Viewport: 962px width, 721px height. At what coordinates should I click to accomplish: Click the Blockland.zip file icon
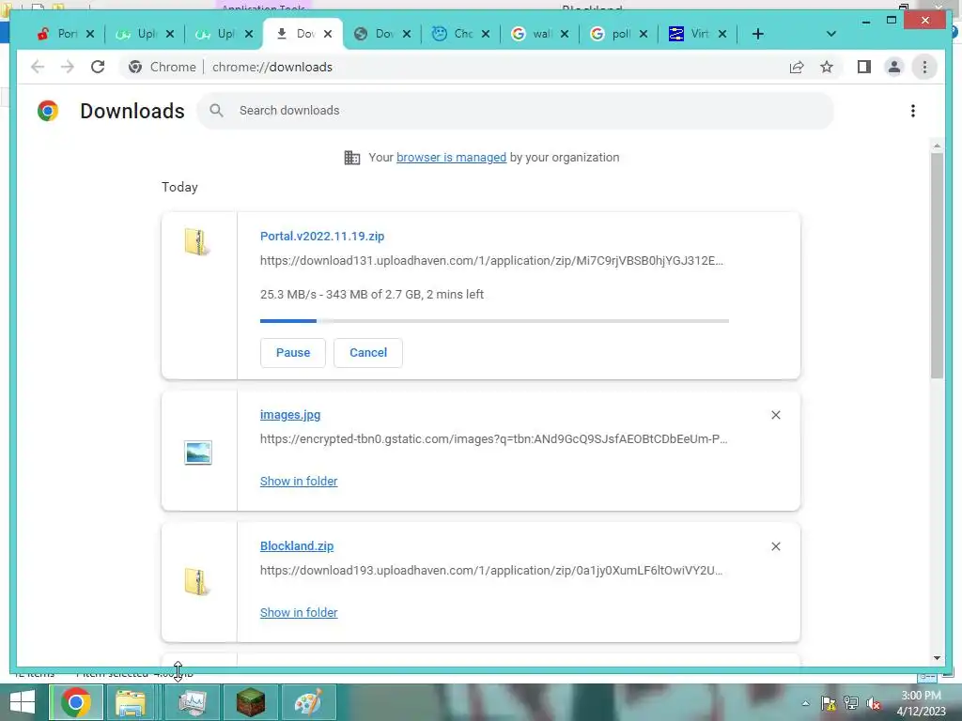[197, 582]
